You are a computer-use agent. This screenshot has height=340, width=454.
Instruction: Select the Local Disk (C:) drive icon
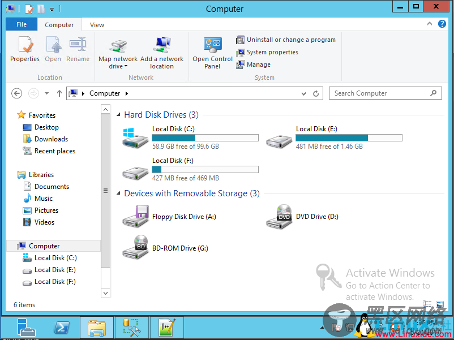coord(135,137)
